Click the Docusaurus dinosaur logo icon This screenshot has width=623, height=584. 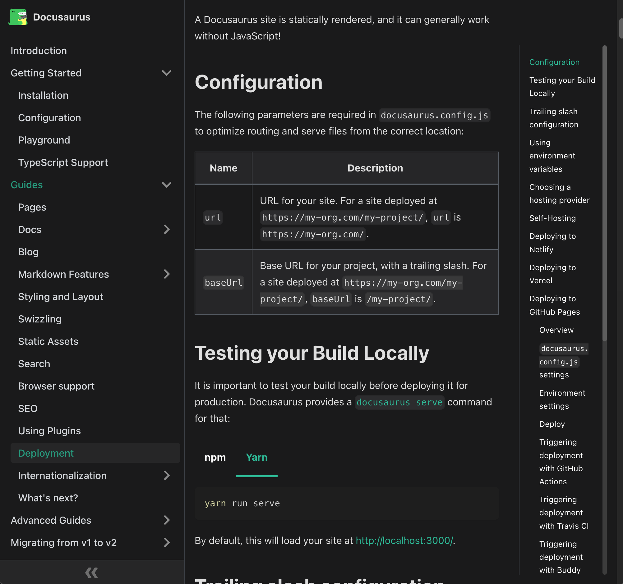(18, 17)
